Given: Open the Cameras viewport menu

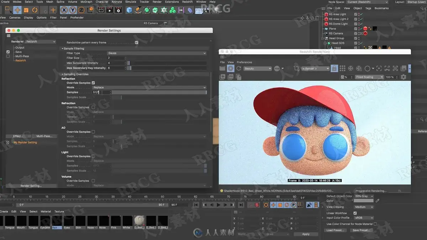Looking at the screenshot, I should pos(15,17).
